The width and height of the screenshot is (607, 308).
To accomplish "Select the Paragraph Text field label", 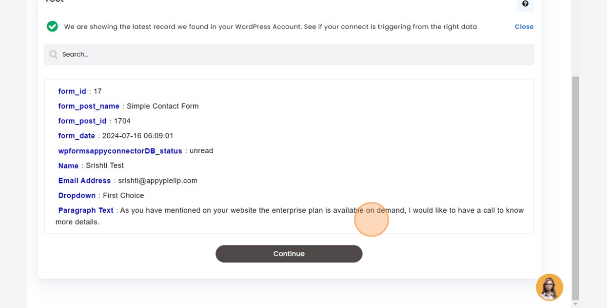I will 86,211.
